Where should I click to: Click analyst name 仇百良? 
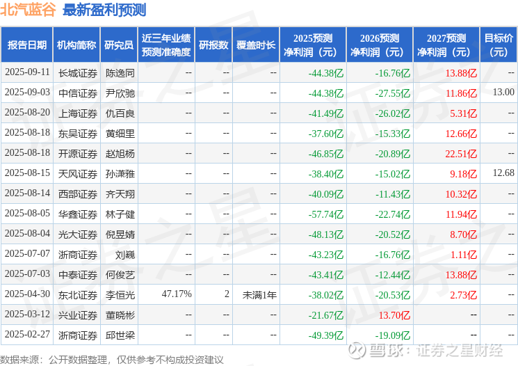pyautogui.click(x=120, y=113)
